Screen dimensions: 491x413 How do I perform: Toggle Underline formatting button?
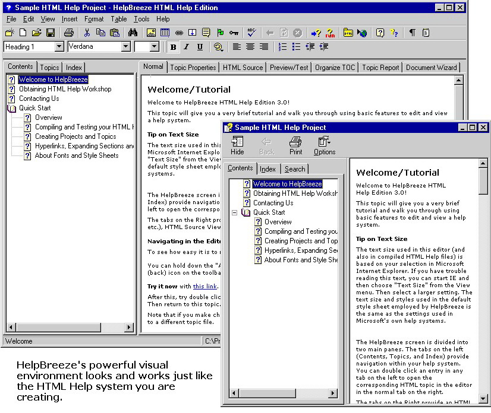point(200,47)
